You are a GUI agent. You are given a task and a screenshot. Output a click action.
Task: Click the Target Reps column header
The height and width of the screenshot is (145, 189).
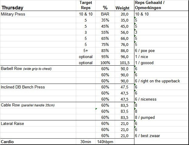[86, 5]
